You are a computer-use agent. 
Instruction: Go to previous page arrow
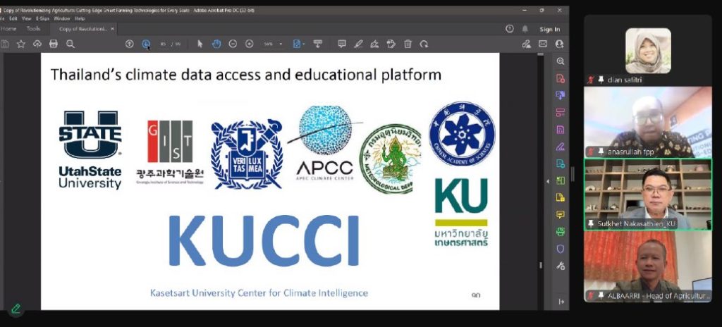pos(129,44)
